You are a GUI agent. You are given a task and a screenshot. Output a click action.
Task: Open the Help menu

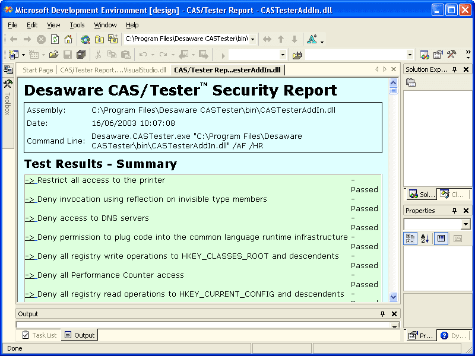pos(132,25)
